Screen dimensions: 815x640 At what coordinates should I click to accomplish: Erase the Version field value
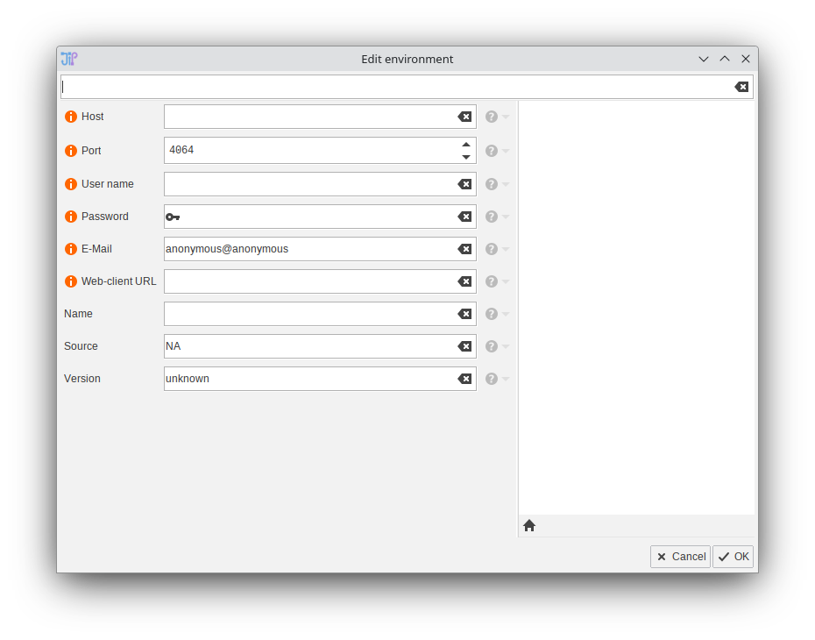[464, 379]
